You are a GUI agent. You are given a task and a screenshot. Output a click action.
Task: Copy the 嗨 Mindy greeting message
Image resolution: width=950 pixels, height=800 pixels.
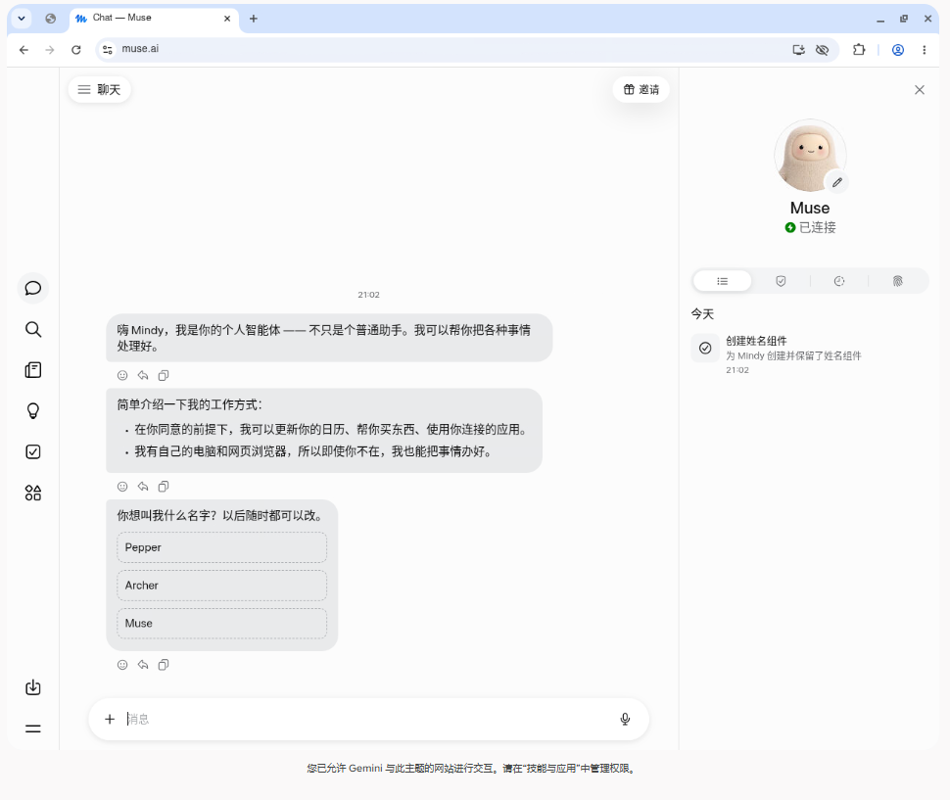164,375
